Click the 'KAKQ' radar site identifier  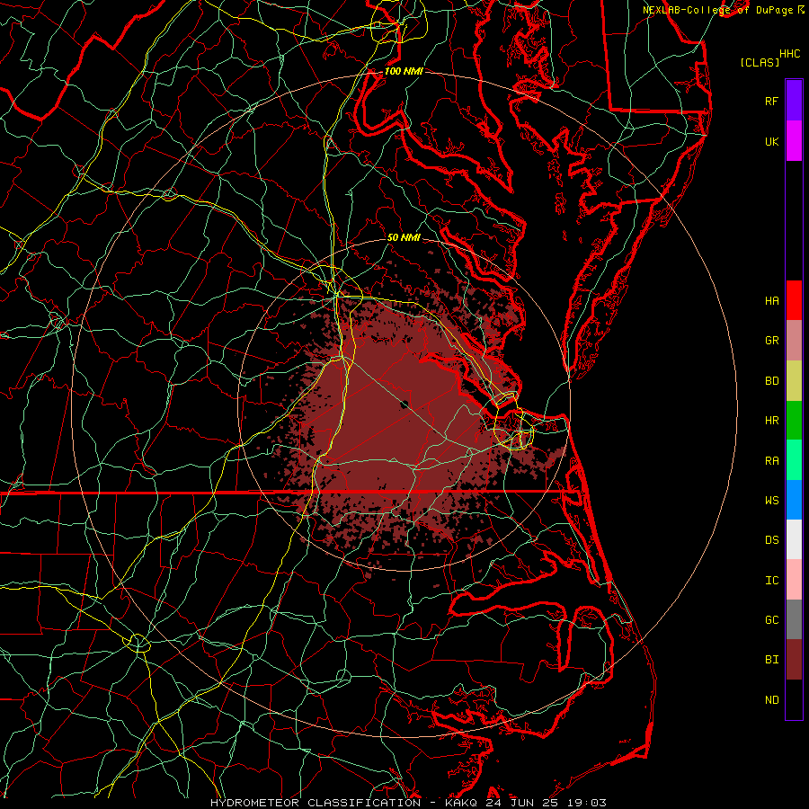pos(459,803)
